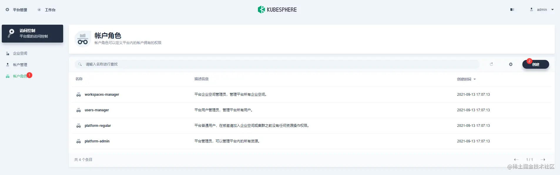Click the 名称 column header

point(79,79)
